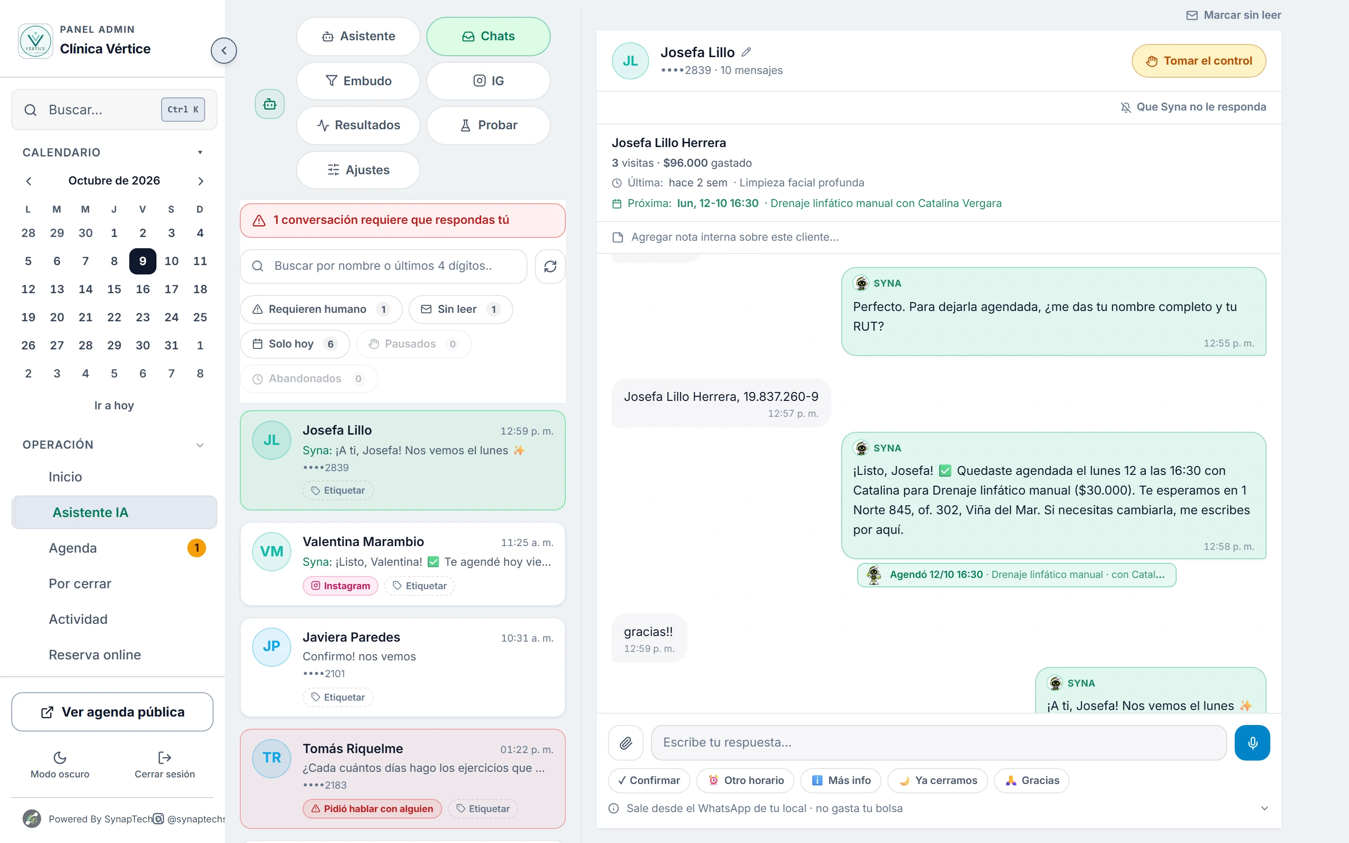
Task: Click Cerrar sesión icon
Action: [164, 758]
